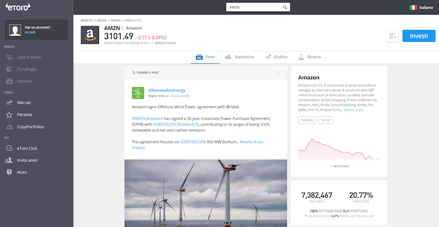Click the Aiuto help icon

click(x=9, y=172)
